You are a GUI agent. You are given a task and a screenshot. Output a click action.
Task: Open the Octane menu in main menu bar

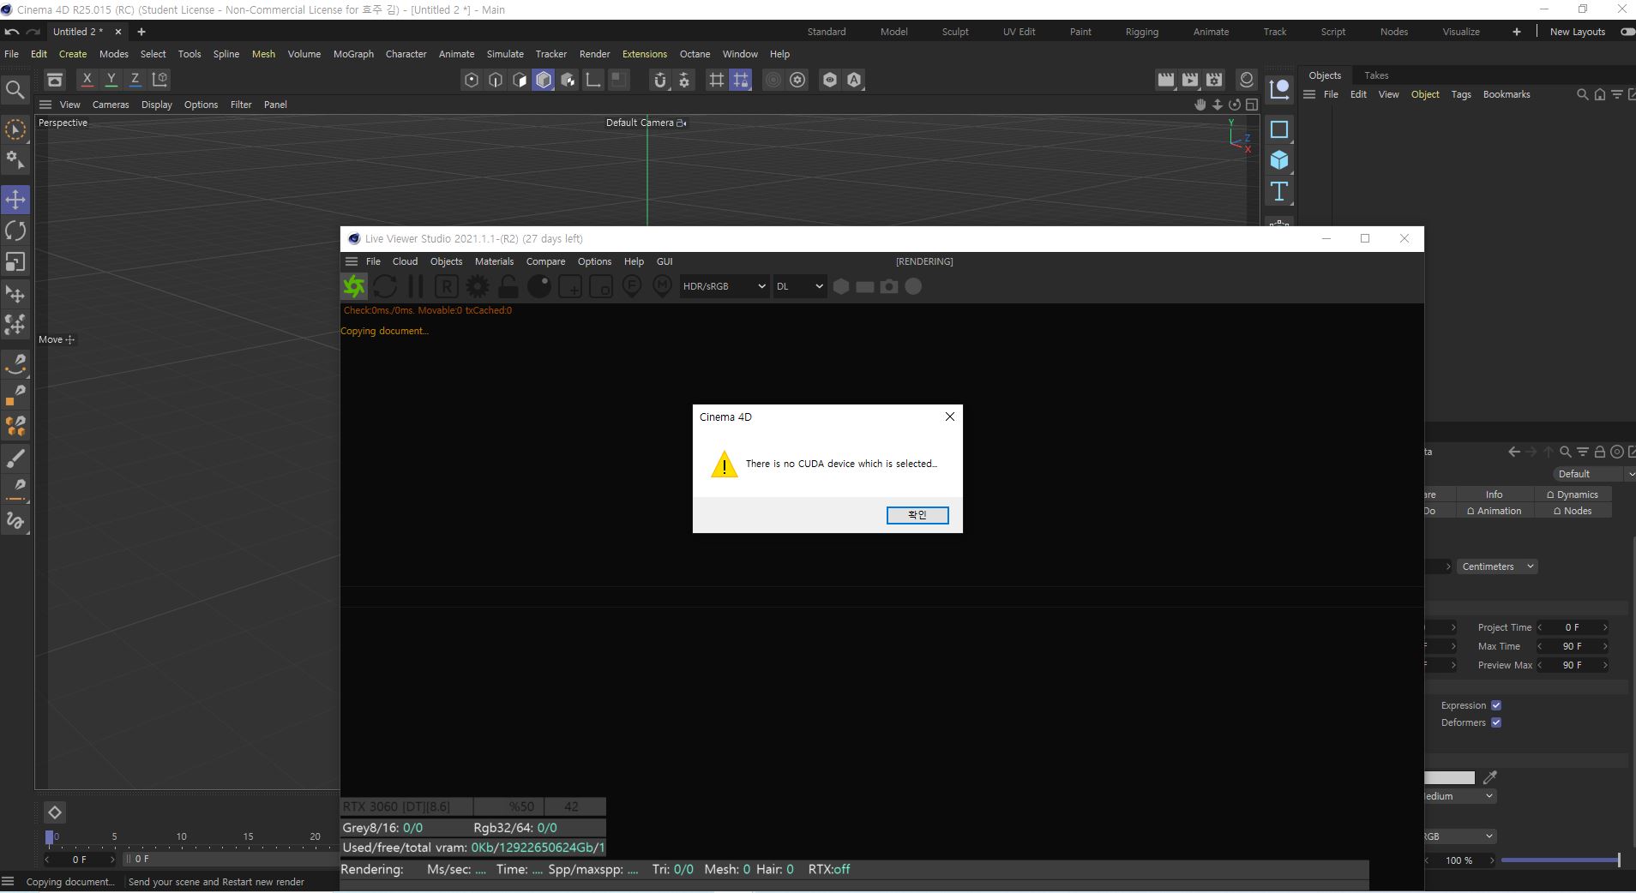[x=695, y=54]
